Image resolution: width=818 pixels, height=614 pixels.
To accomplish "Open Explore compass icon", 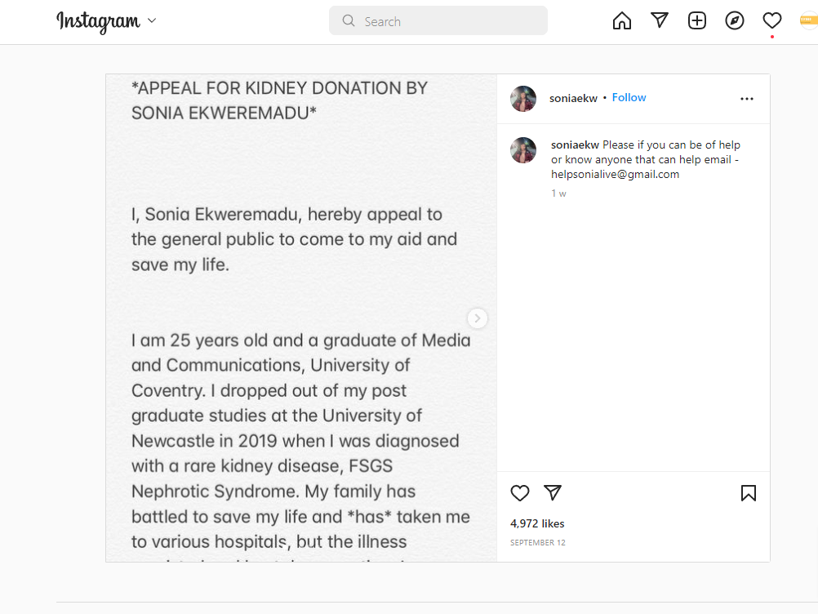I will (x=735, y=21).
